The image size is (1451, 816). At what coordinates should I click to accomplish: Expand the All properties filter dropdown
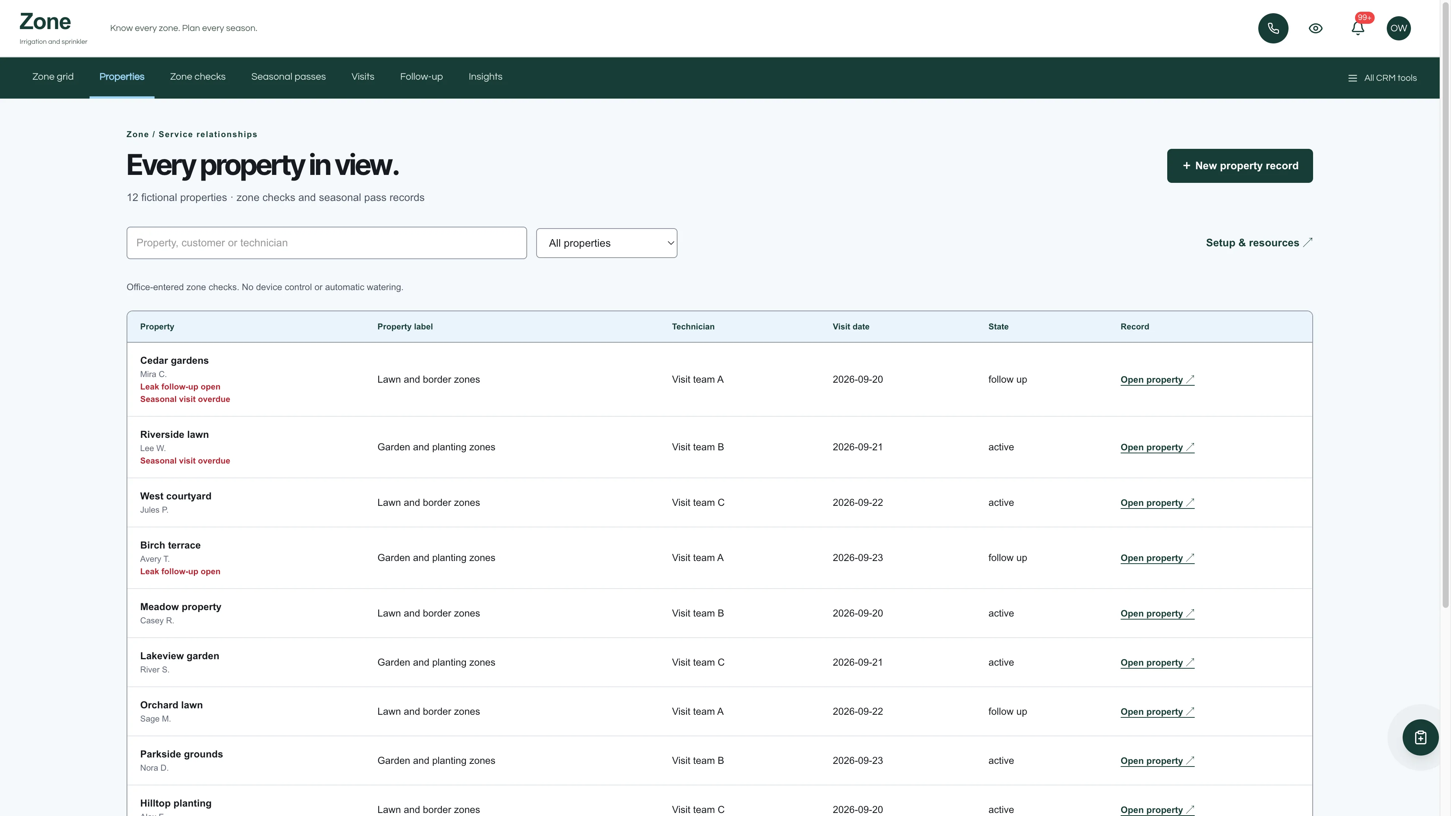point(606,243)
